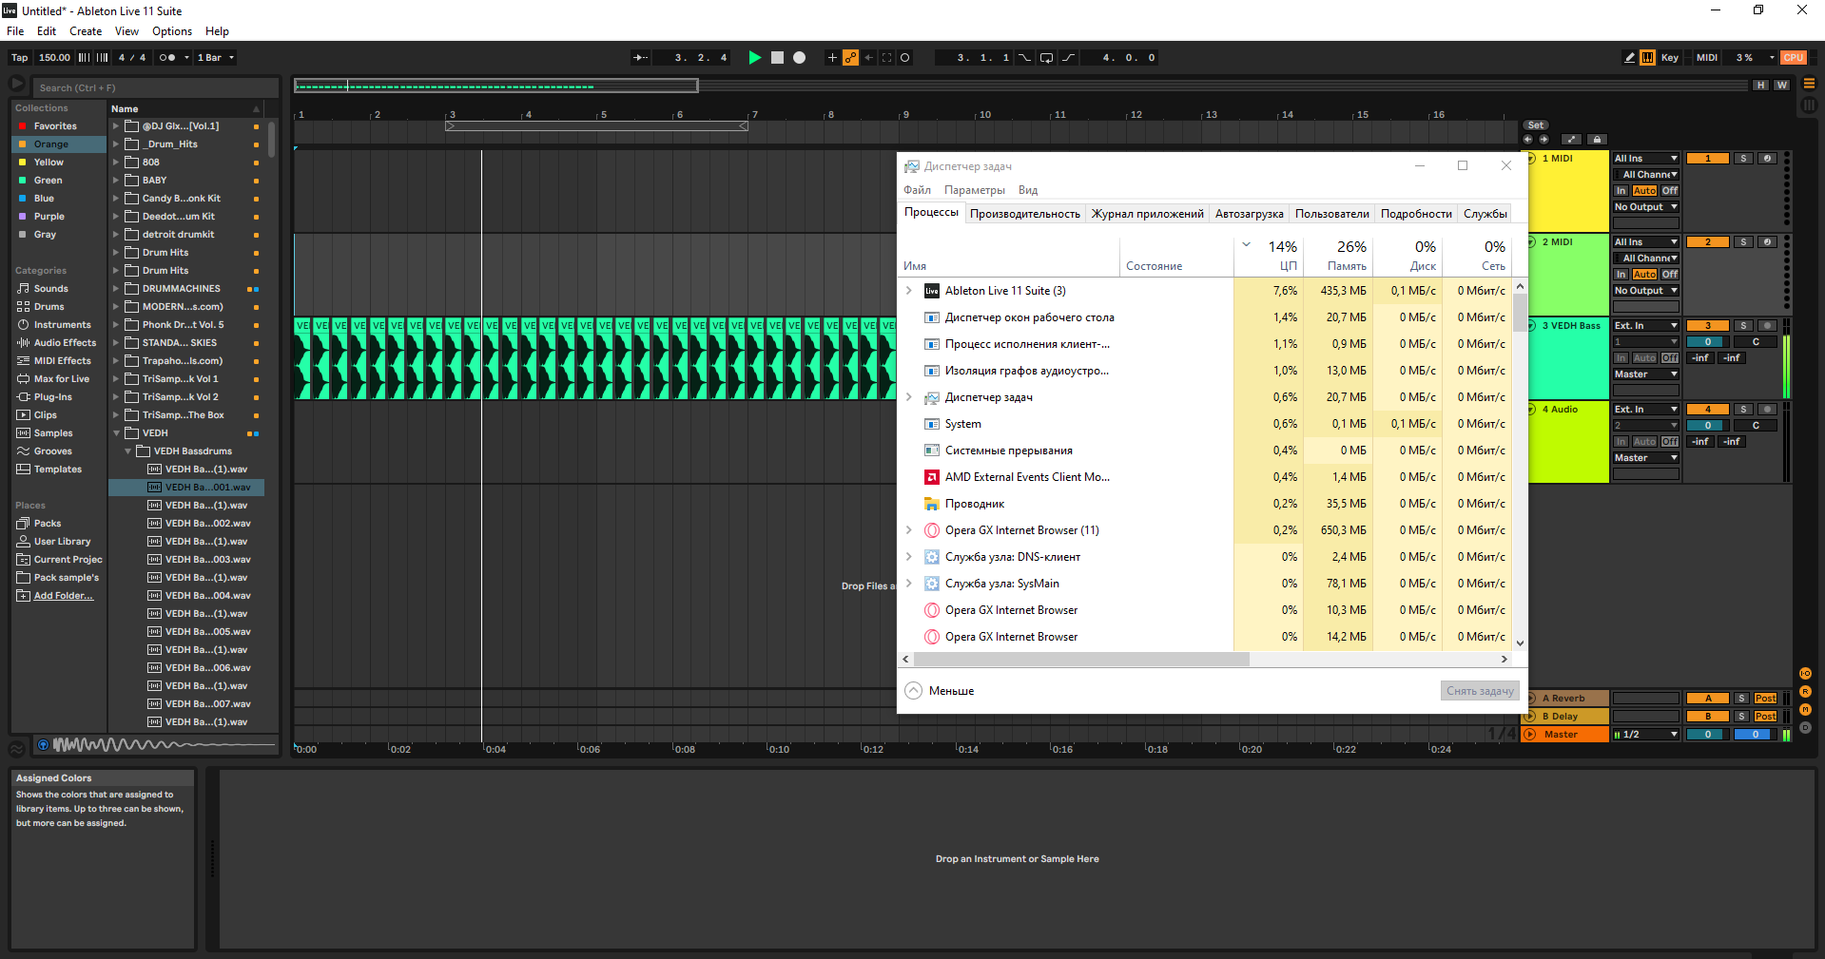Deactivate track 2 MIDI with activator button
This screenshot has height=959, width=1825.
1708,242
